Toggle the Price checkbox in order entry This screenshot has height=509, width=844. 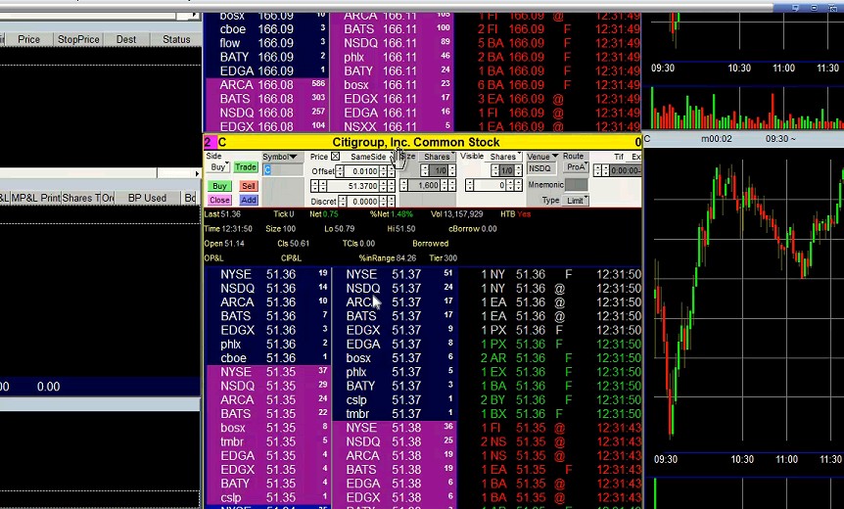335,157
